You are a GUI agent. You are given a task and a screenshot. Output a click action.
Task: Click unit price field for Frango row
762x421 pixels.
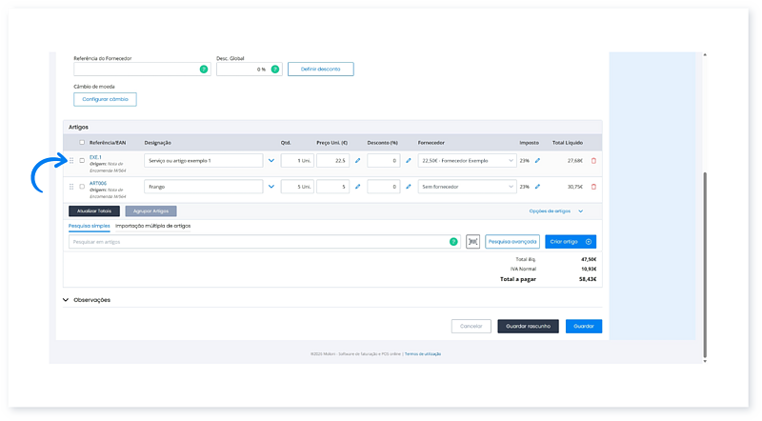coord(332,187)
